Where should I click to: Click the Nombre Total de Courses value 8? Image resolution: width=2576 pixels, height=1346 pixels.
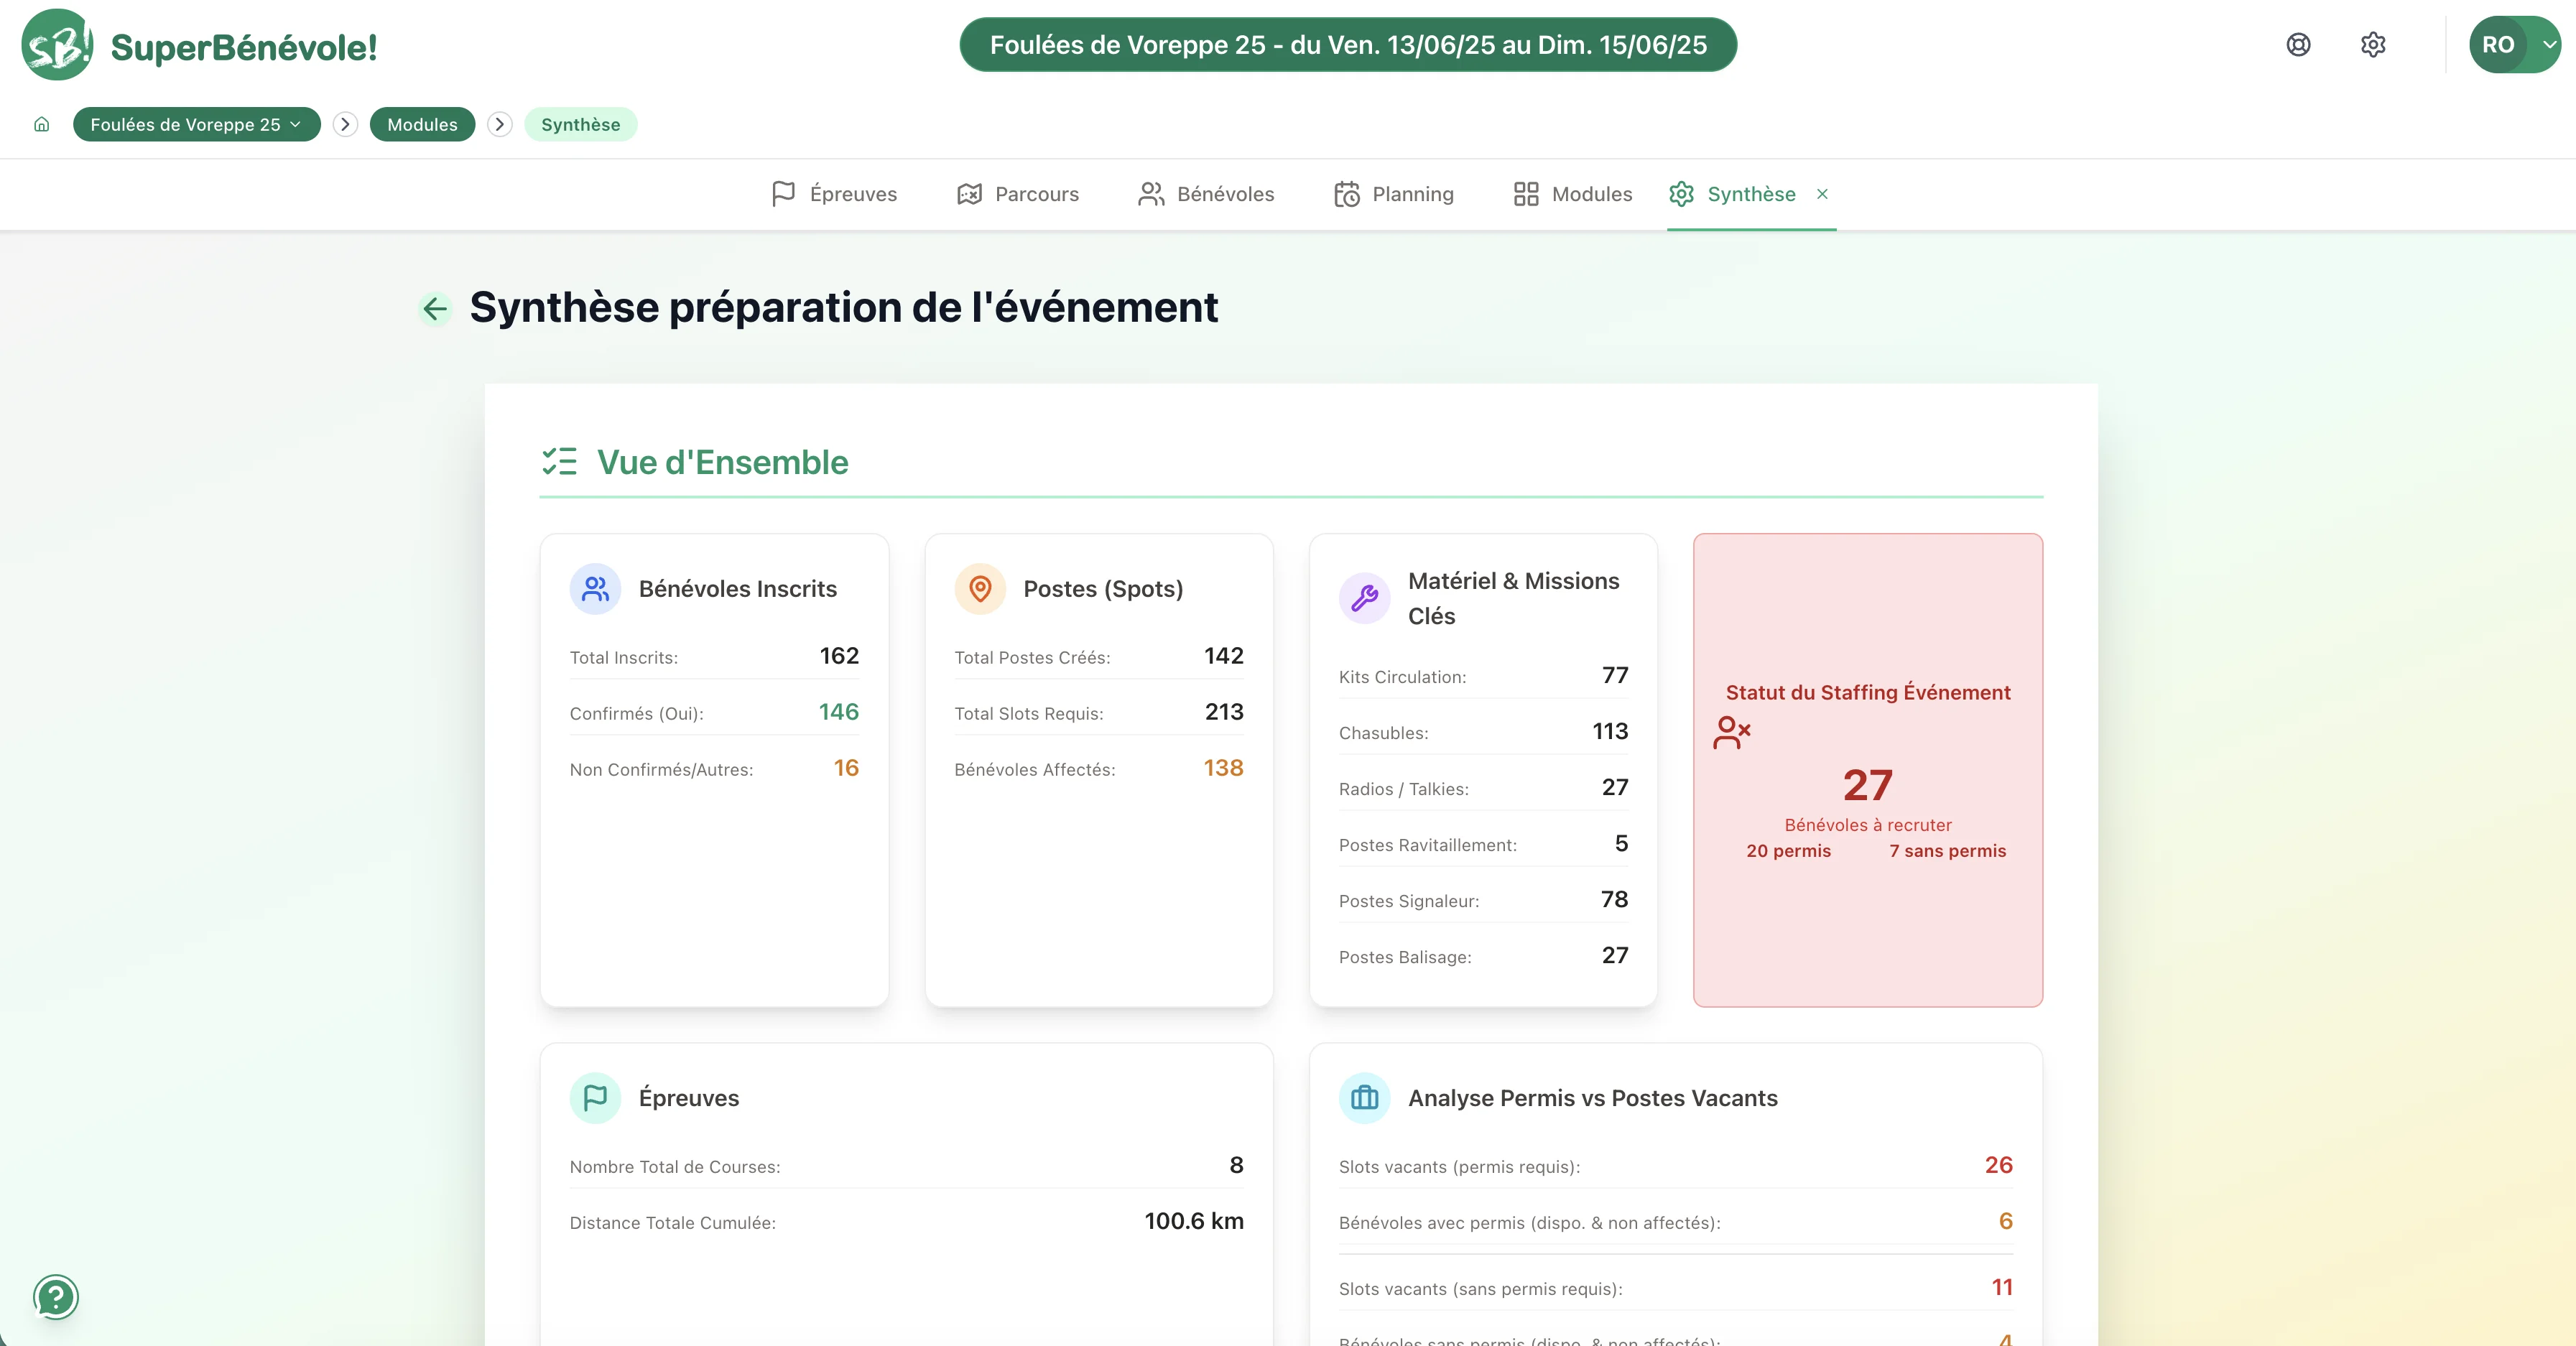(1236, 1165)
